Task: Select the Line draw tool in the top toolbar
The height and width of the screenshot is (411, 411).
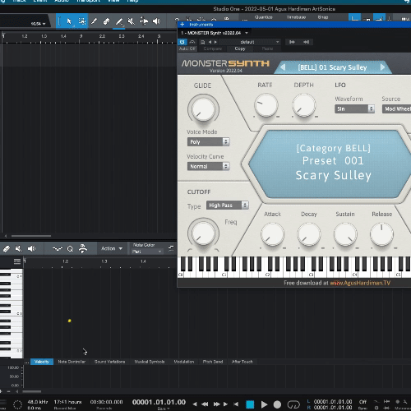Action: point(119,21)
